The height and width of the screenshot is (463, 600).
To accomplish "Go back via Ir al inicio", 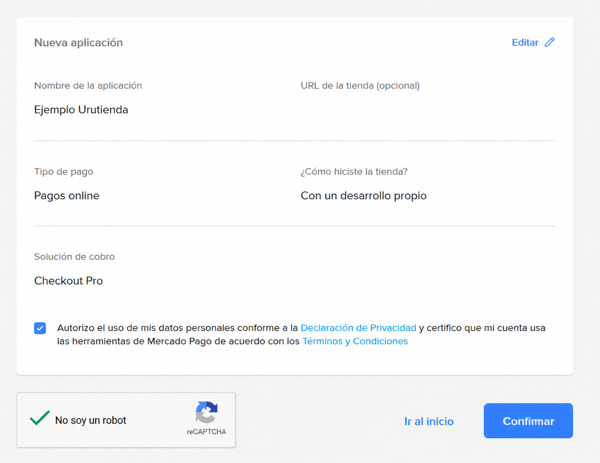I will point(429,421).
